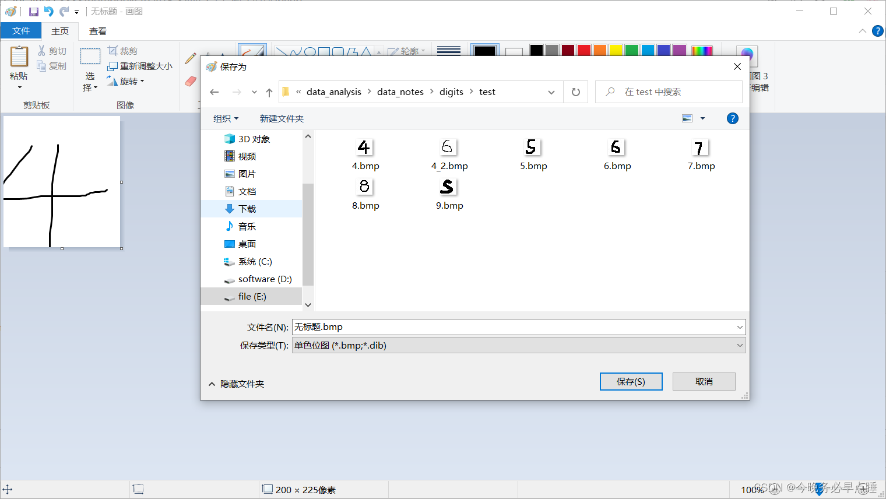886x499 pixels.
Task: Select the line shape in shapes gallery
Action: pos(282,52)
